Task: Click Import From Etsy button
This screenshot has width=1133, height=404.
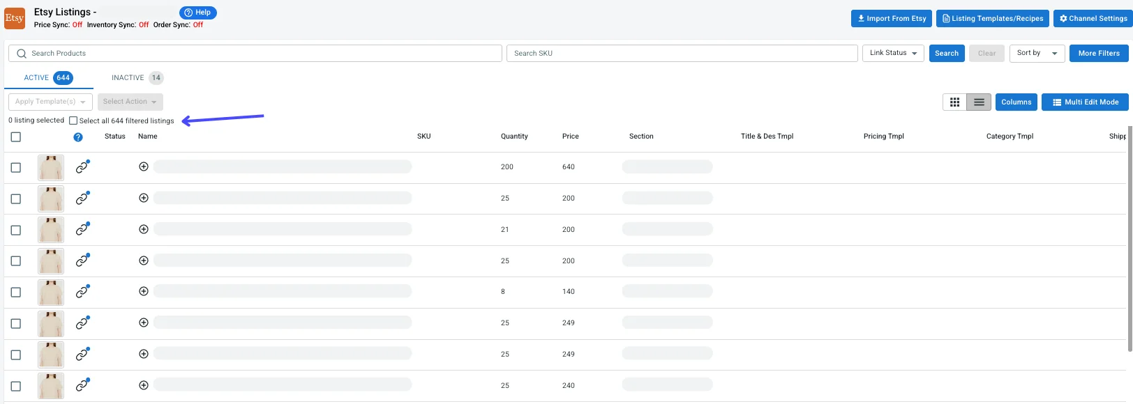Action: point(891,19)
